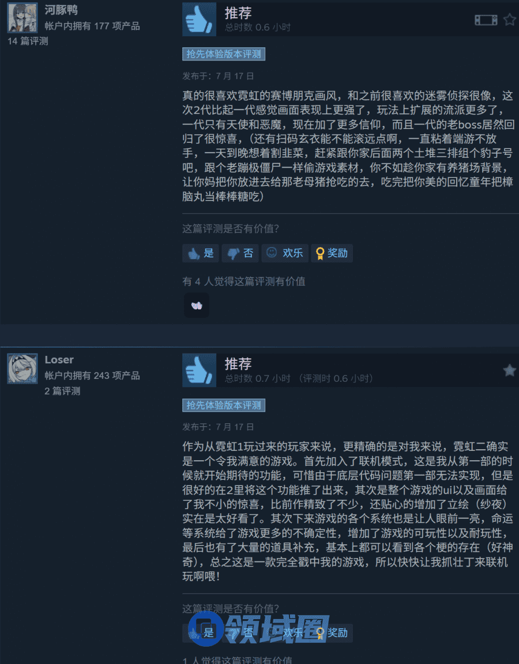Image resolution: width=519 pixels, height=664 pixels.
Task: Click the Steam Deck icon on first review header
Action: coord(486,20)
